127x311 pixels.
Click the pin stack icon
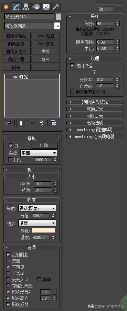pyautogui.click(x=9, y=123)
